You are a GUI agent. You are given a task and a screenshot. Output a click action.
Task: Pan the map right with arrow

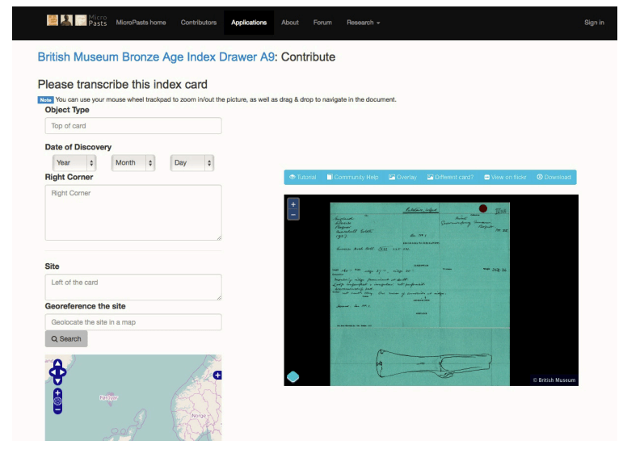click(63, 372)
